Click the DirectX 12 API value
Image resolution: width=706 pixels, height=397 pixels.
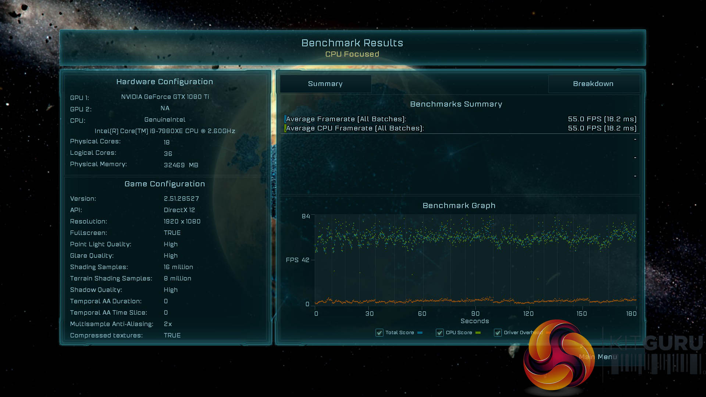[x=179, y=210]
